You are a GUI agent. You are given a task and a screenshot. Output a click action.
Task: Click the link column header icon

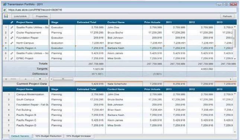pos(12,22)
